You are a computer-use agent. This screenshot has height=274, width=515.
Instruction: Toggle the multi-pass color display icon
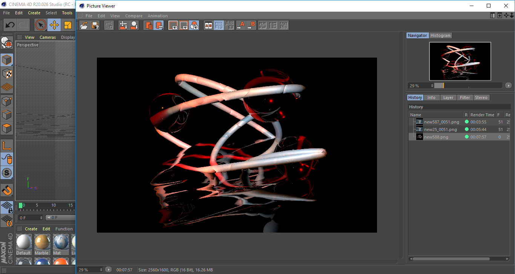[194, 26]
